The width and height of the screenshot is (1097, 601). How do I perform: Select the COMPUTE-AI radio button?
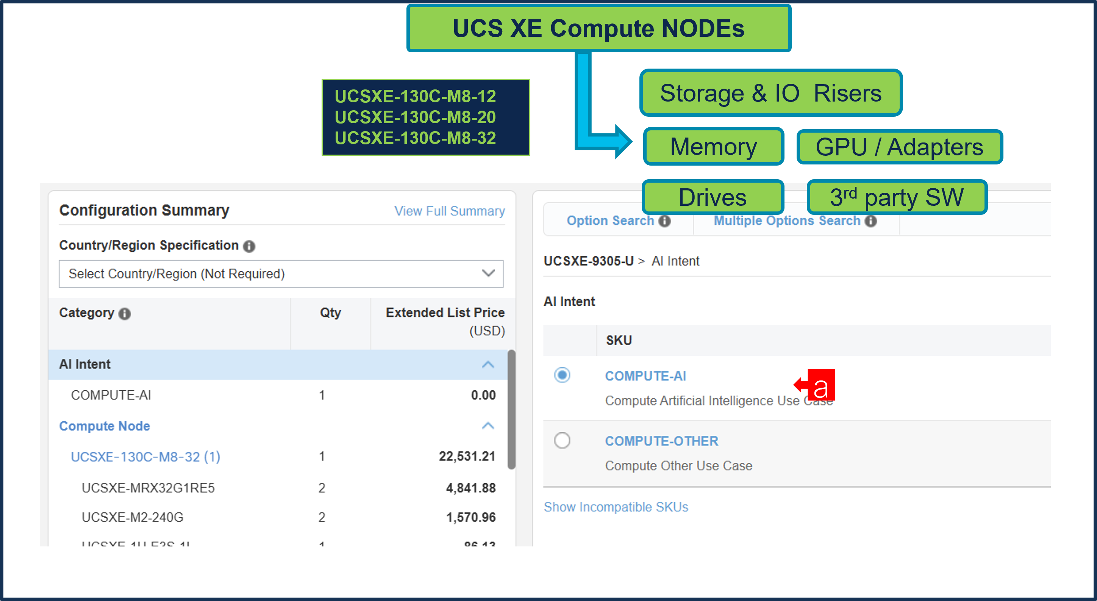[562, 375]
